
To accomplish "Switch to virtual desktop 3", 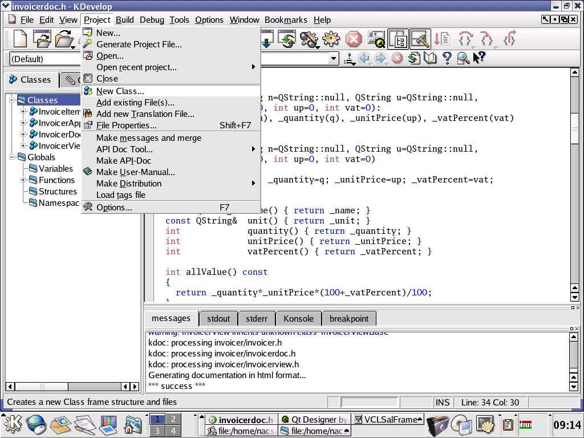I will pos(157,431).
